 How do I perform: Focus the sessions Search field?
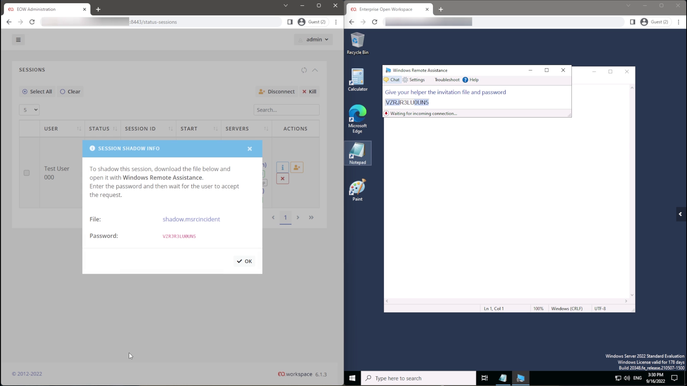pyautogui.click(x=286, y=110)
